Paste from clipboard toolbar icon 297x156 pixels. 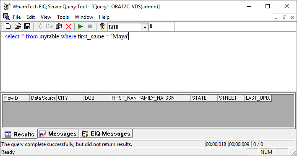[x=59, y=27]
